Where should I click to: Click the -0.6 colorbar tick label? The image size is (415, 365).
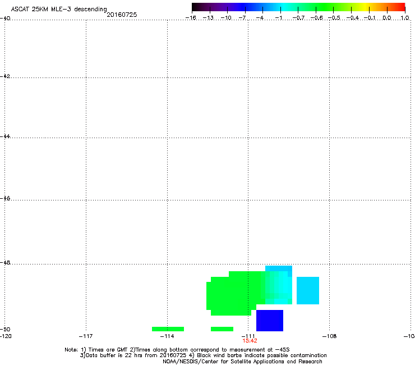point(316,18)
